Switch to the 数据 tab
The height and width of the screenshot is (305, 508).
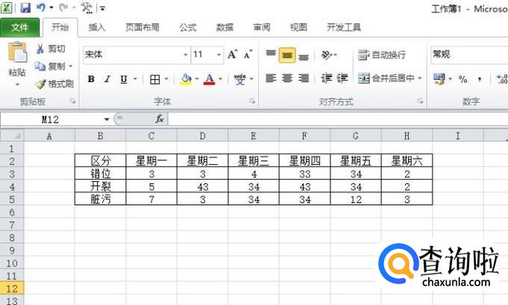click(x=225, y=28)
